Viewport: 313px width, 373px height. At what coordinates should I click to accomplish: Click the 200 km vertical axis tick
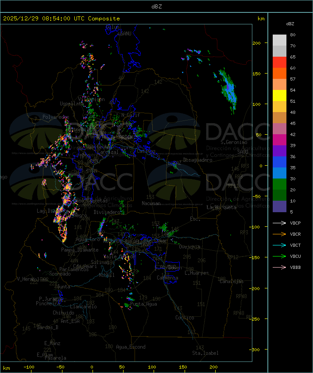256,43
